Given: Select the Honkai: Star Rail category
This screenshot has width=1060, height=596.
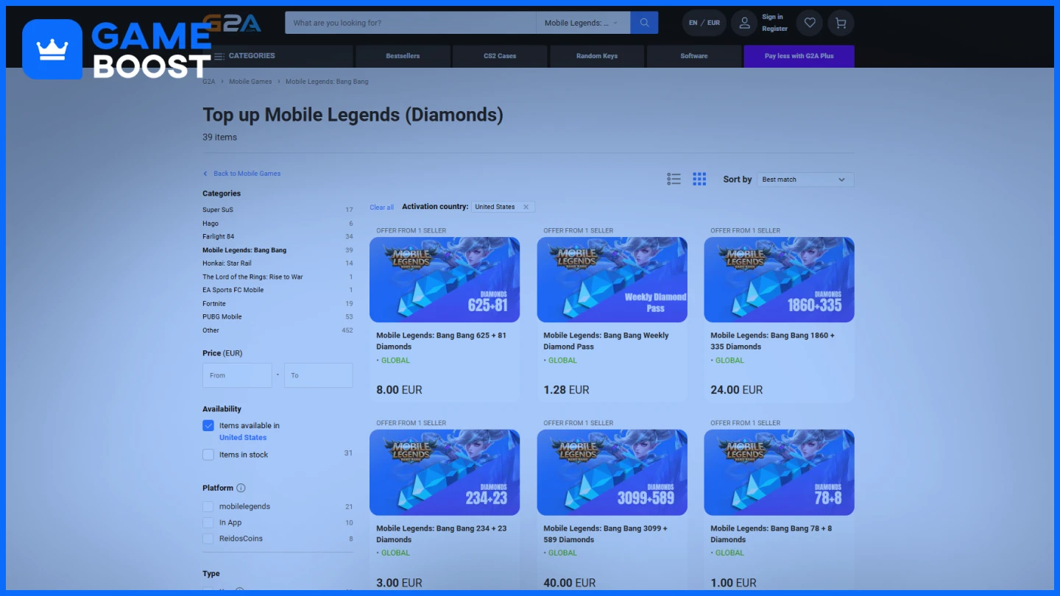Looking at the screenshot, I should click(x=227, y=263).
